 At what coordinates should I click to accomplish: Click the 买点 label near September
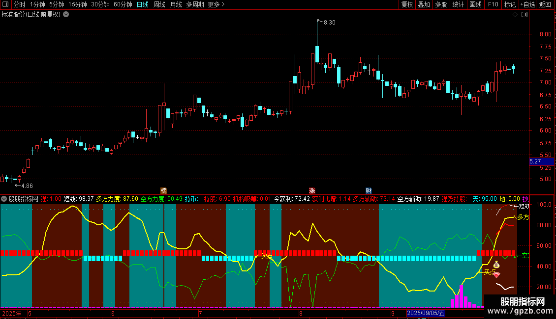[x=490, y=272]
